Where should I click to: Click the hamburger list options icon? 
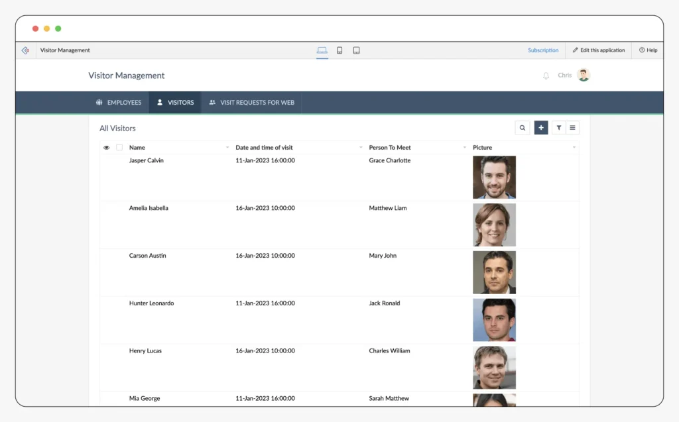tap(574, 127)
